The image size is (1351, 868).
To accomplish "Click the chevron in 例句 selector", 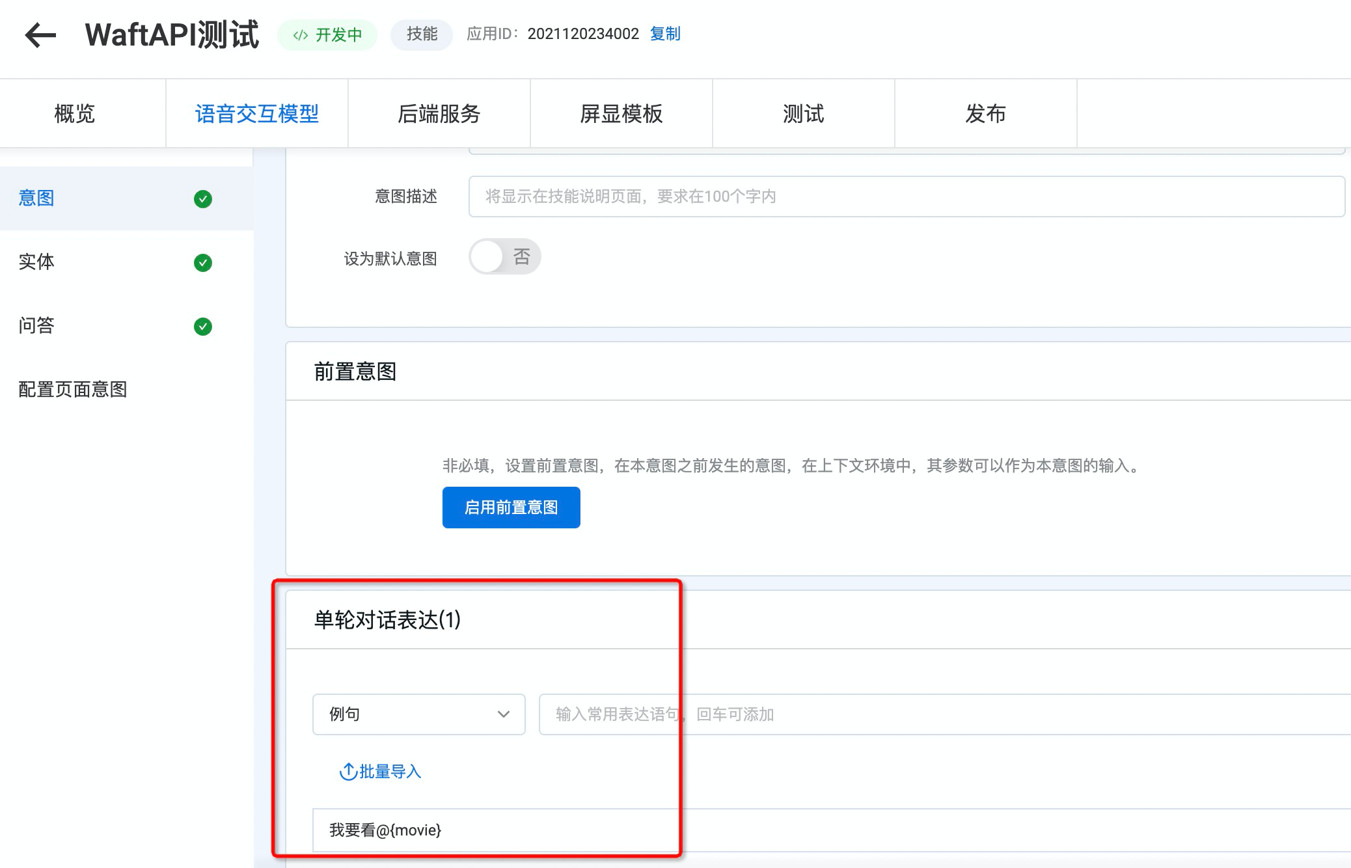I will [503, 714].
